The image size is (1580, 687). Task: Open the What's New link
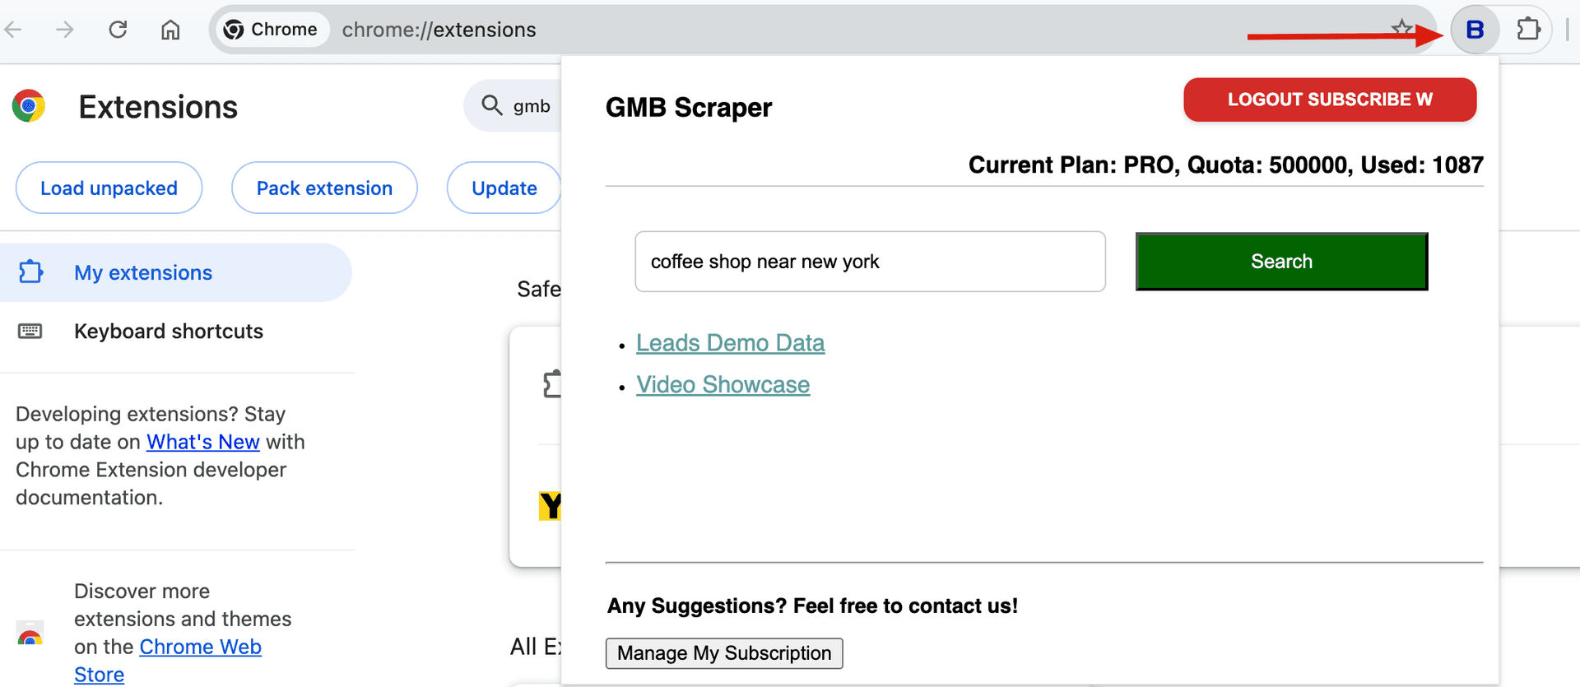click(202, 442)
